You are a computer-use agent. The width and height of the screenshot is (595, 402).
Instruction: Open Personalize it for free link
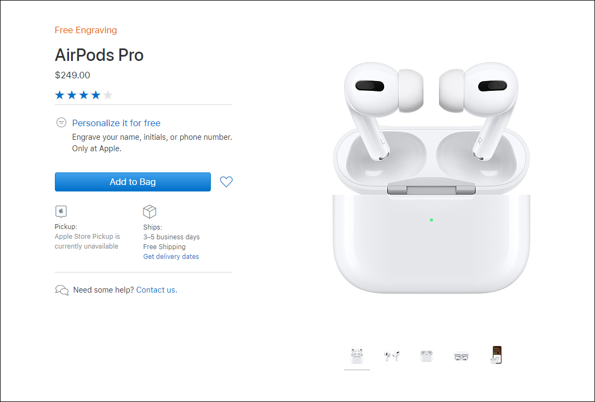coord(116,123)
